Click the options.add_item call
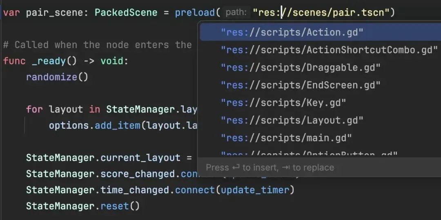441x220 pixels. pyautogui.click(x=118, y=125)
